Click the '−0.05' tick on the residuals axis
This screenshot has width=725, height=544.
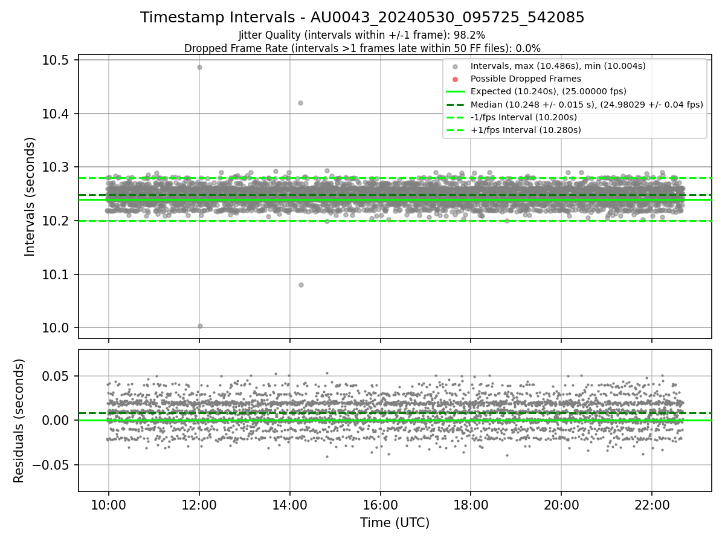coord(51,465)
